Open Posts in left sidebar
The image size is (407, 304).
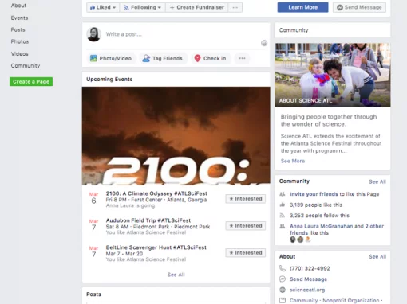[x=18, y=29]
